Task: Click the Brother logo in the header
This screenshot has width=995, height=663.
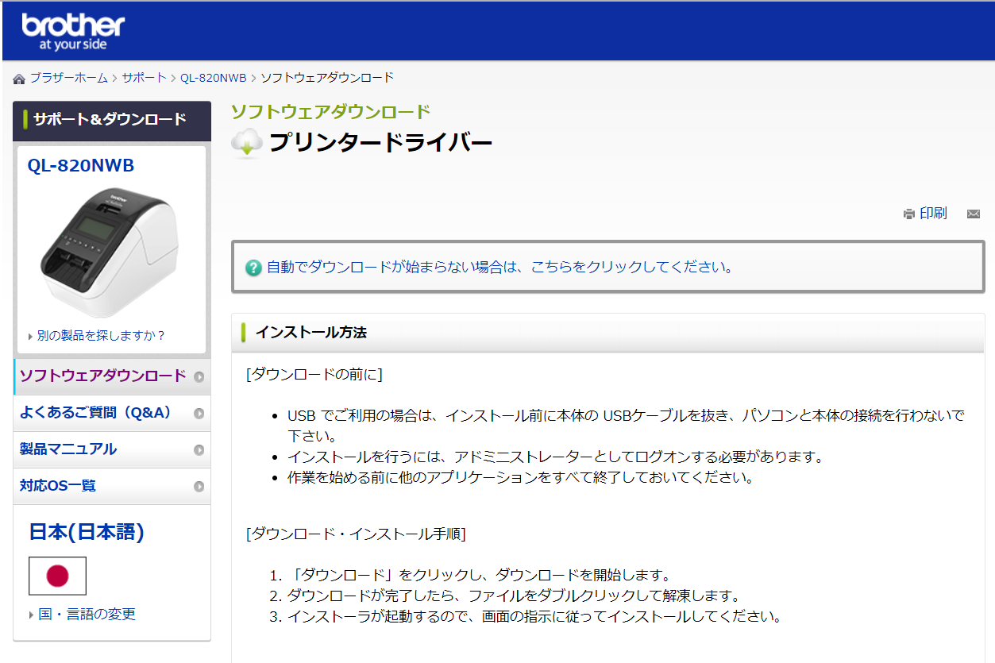Action: coord(71,27)
